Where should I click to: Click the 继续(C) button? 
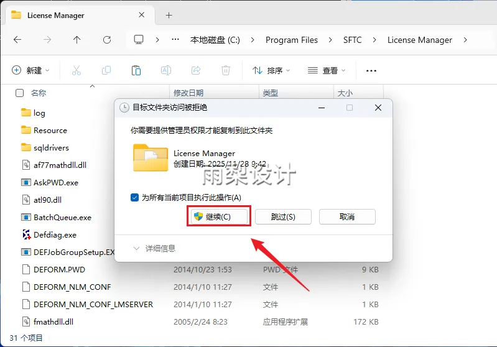[x=219, y=217]
